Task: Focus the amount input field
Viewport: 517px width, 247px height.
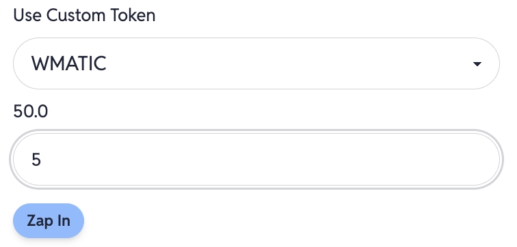Action: [256, 160]
